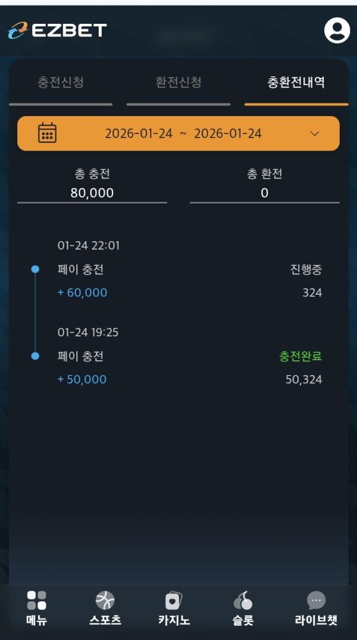
Task: Click the +60,000 charge amount
Action: point(82,292)
